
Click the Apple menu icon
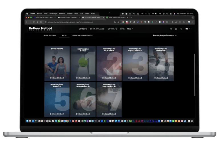click(x=27, y=14)
